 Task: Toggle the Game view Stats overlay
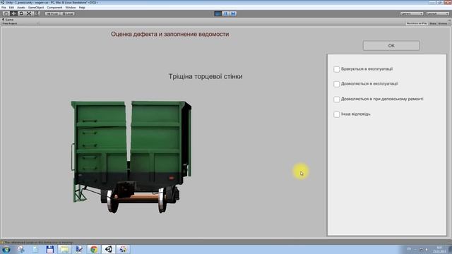[433, 23]
